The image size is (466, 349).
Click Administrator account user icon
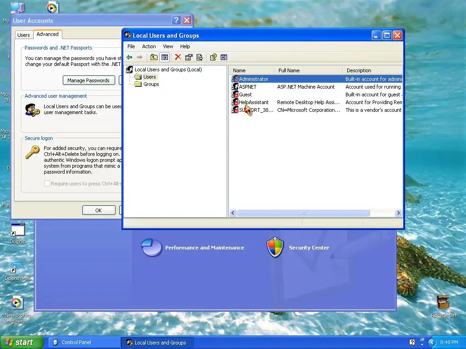click(x=235, y=79)
